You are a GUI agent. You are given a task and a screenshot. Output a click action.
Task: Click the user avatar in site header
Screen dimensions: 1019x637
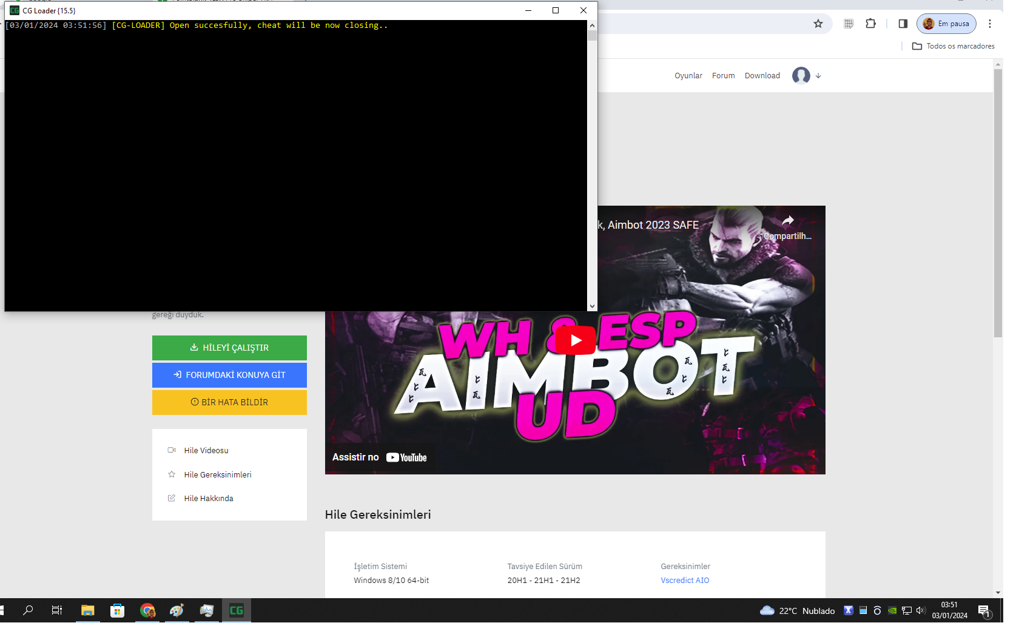point(801,75)
